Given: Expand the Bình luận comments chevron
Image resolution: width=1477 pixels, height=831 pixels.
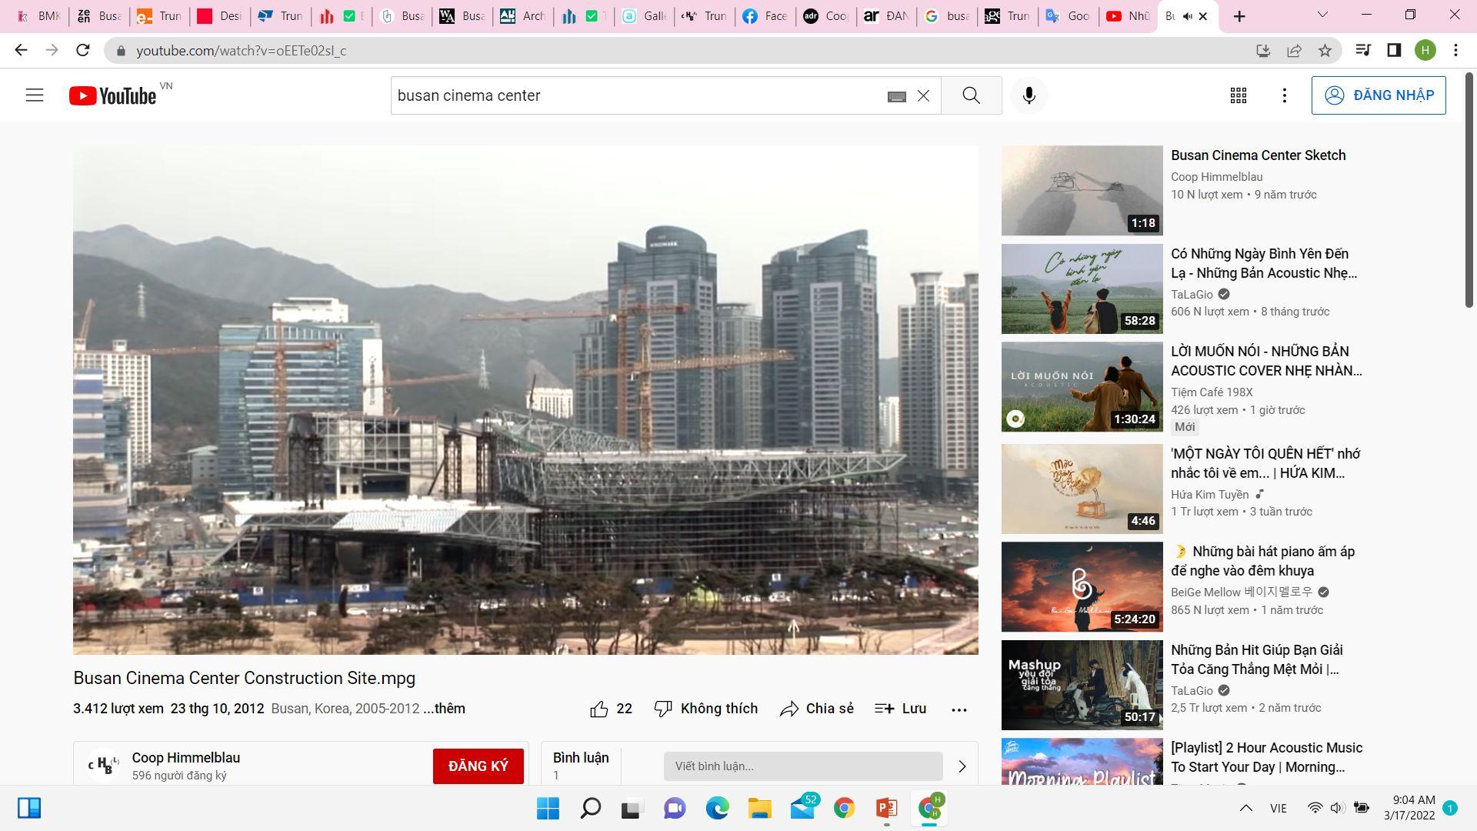Looking at the screenshot, I should (x=962, y=766).
